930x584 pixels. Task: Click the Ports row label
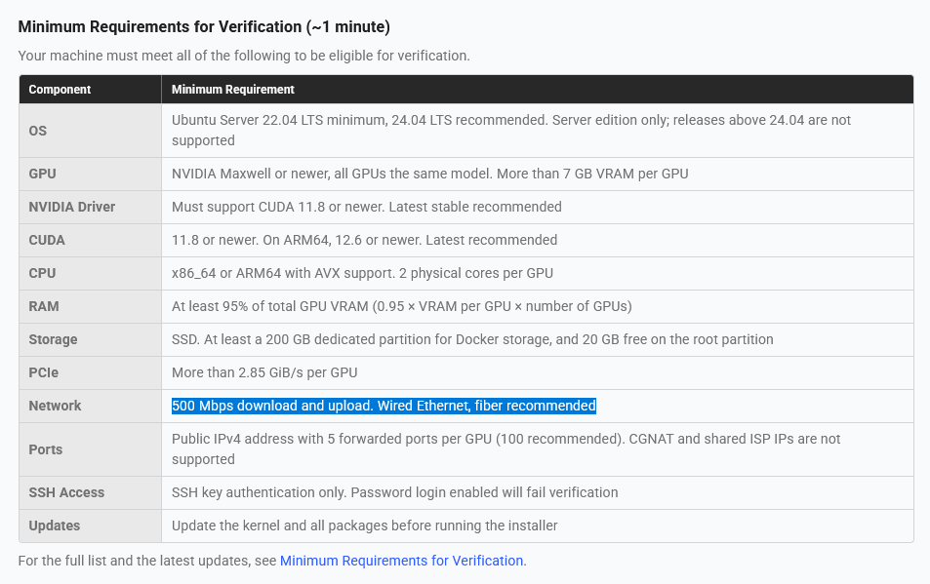(x=46, y=449)
